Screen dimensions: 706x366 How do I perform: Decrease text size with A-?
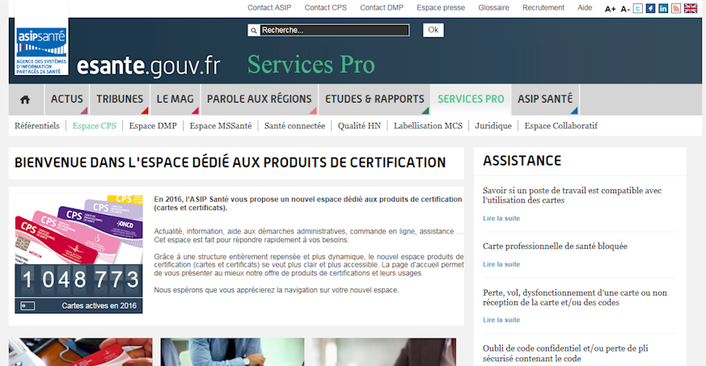click(x=625, y=9)
